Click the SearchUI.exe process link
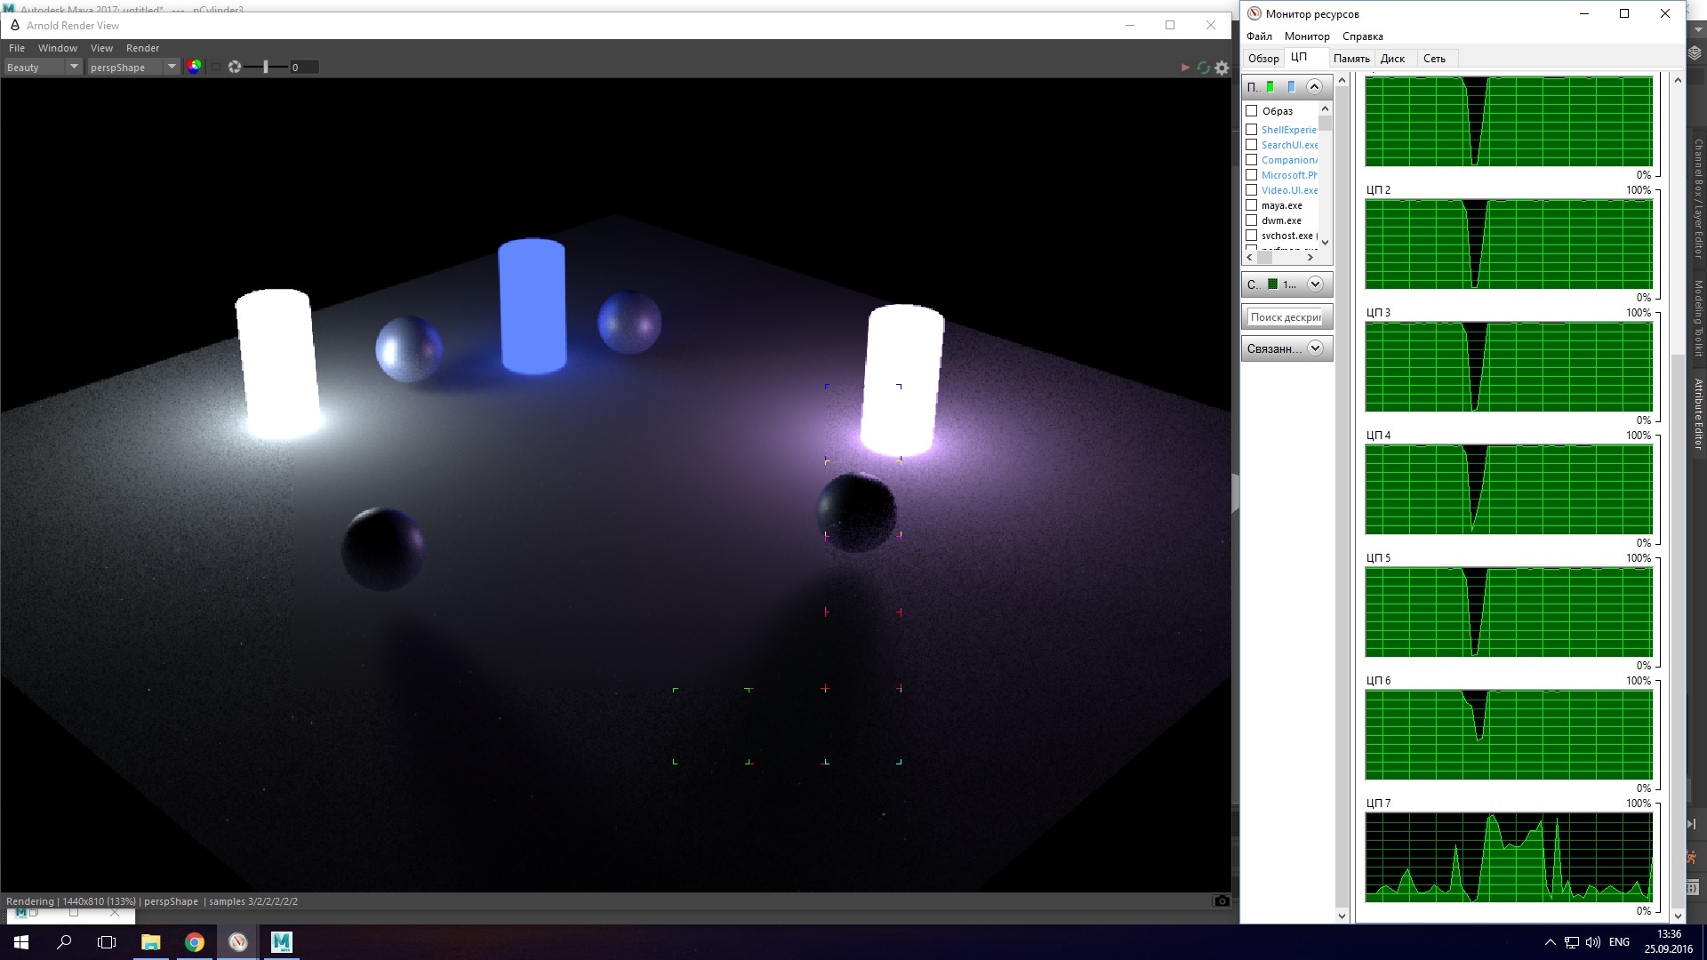 [1289, 145]
